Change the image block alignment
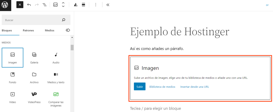Image resolution: width=273 pixels, height=112 pixels. click(83, 5)
